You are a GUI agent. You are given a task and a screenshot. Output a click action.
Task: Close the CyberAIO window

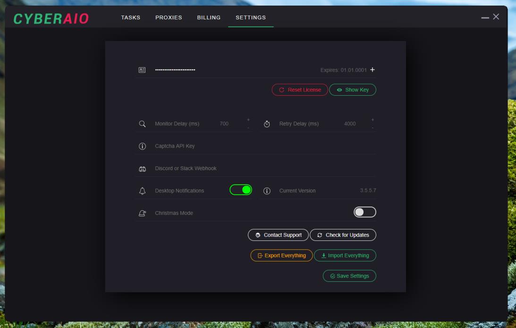496,17
